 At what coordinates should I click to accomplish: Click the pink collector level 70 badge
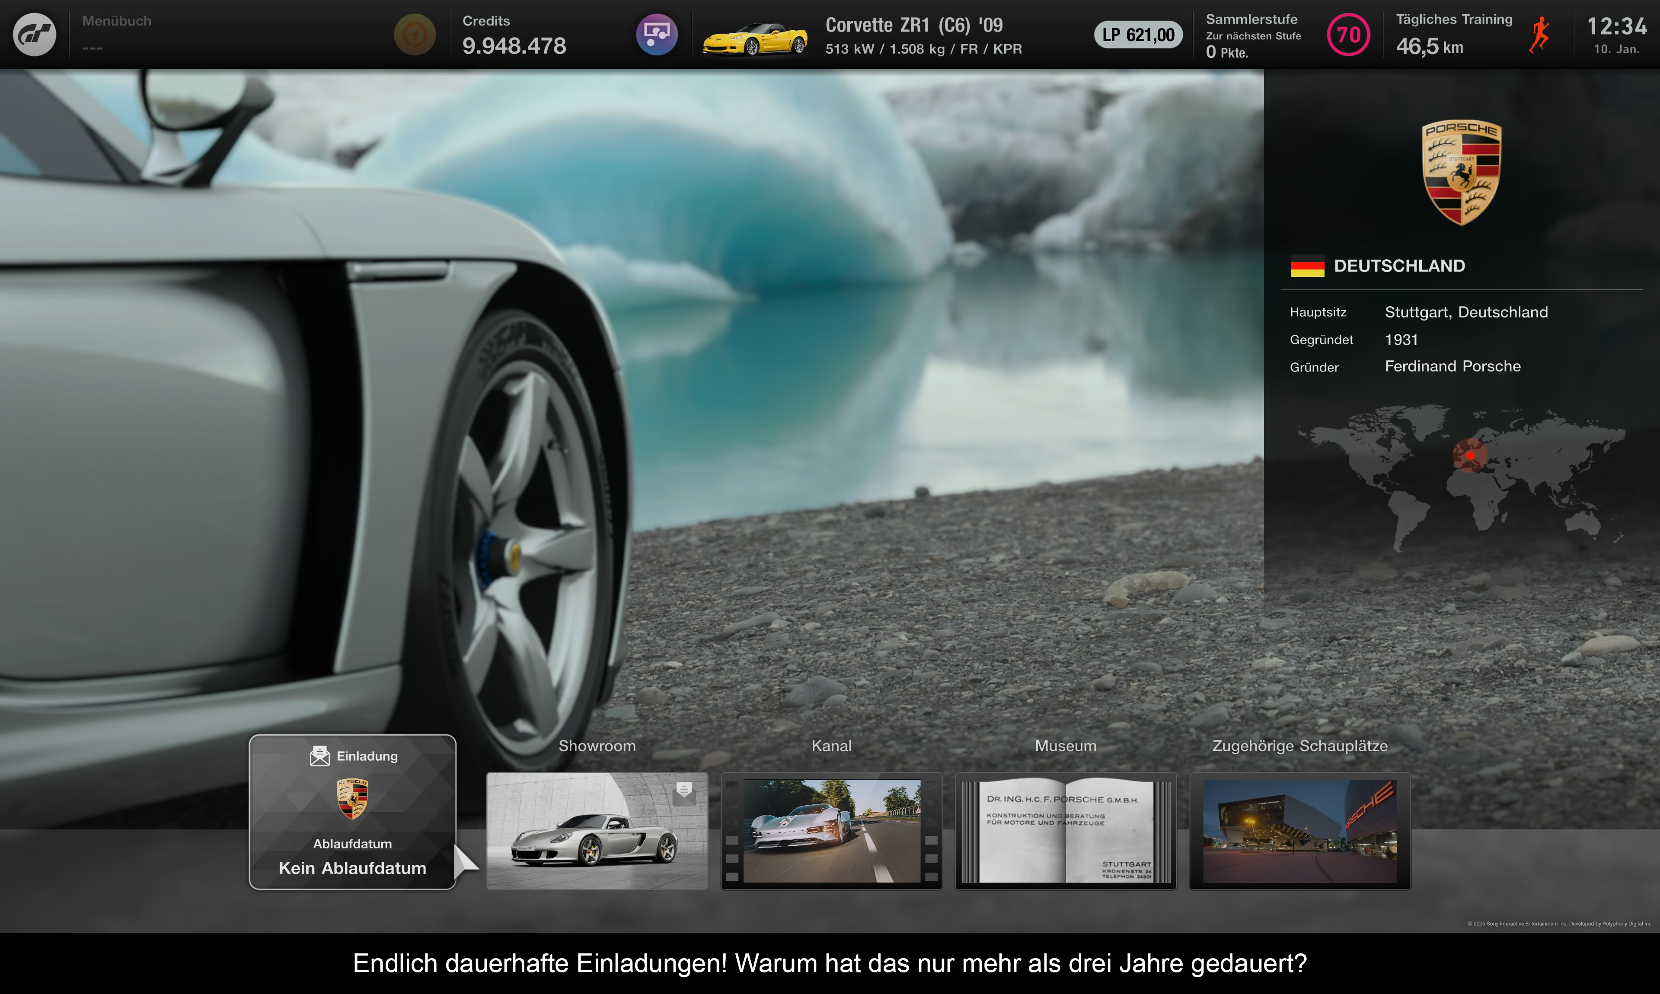point(1348,35)
